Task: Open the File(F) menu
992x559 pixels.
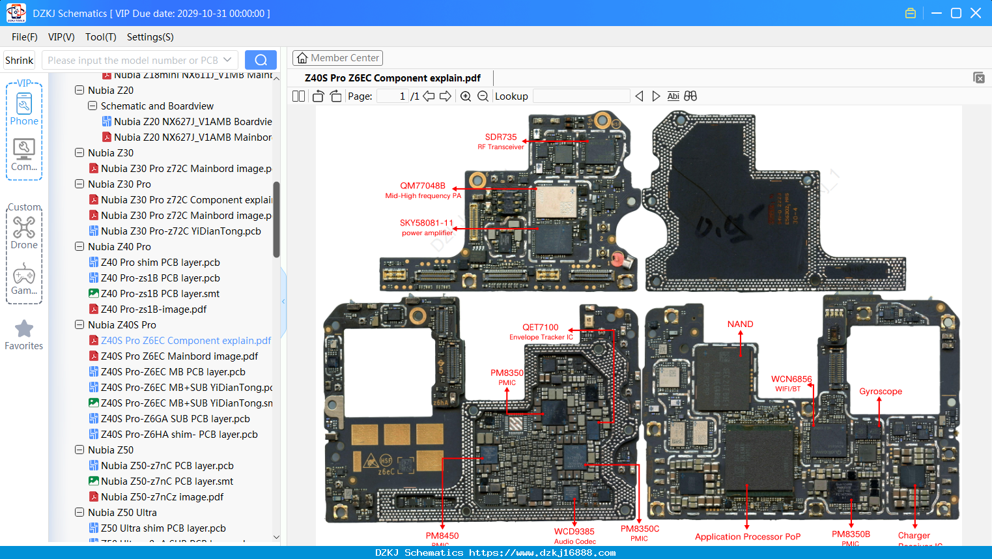Action: click(24, 37)
